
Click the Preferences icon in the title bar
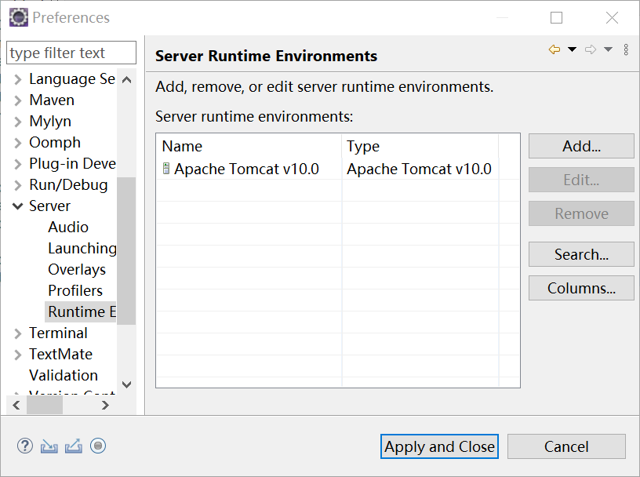pos(17,16)
